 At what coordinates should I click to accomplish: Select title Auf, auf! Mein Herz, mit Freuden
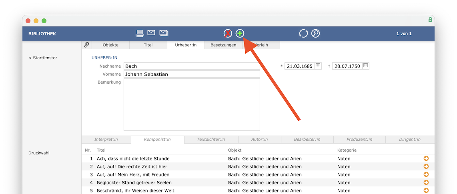coord(133,175)
